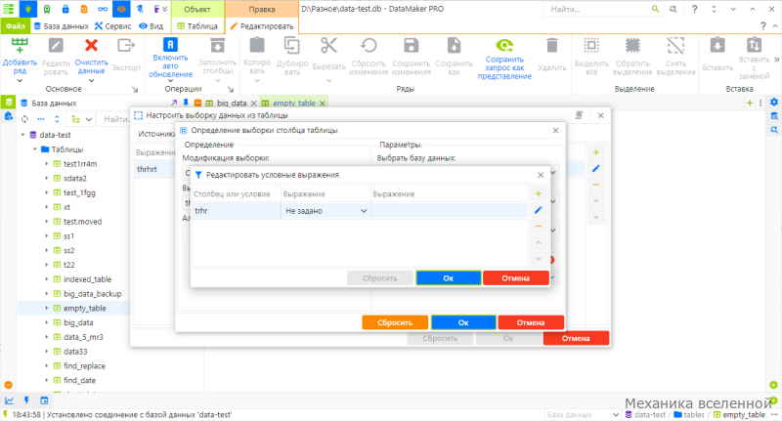Click Отмена in column selection dialog

[531, 322]
